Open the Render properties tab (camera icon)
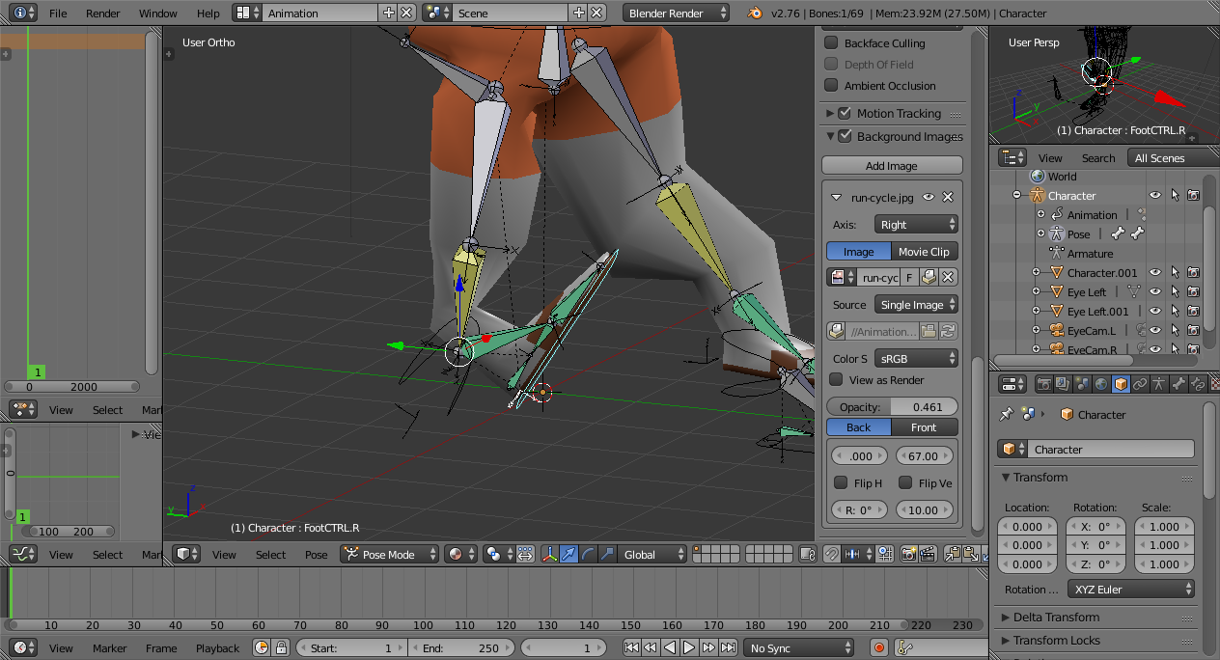 pyautogui.click(x=1043, y=384)
